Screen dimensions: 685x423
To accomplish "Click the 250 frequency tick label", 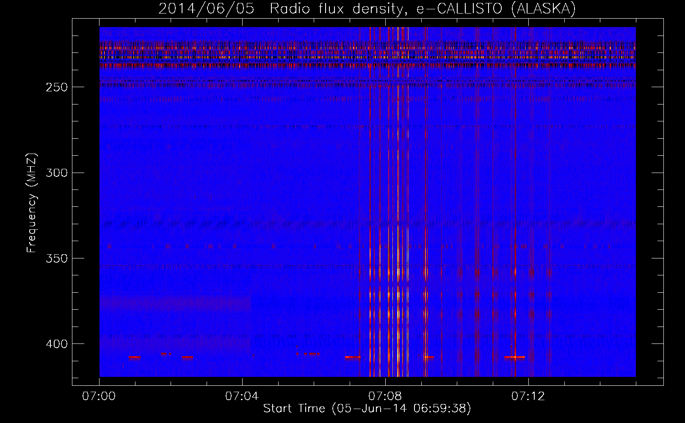I will click(56, 87).
